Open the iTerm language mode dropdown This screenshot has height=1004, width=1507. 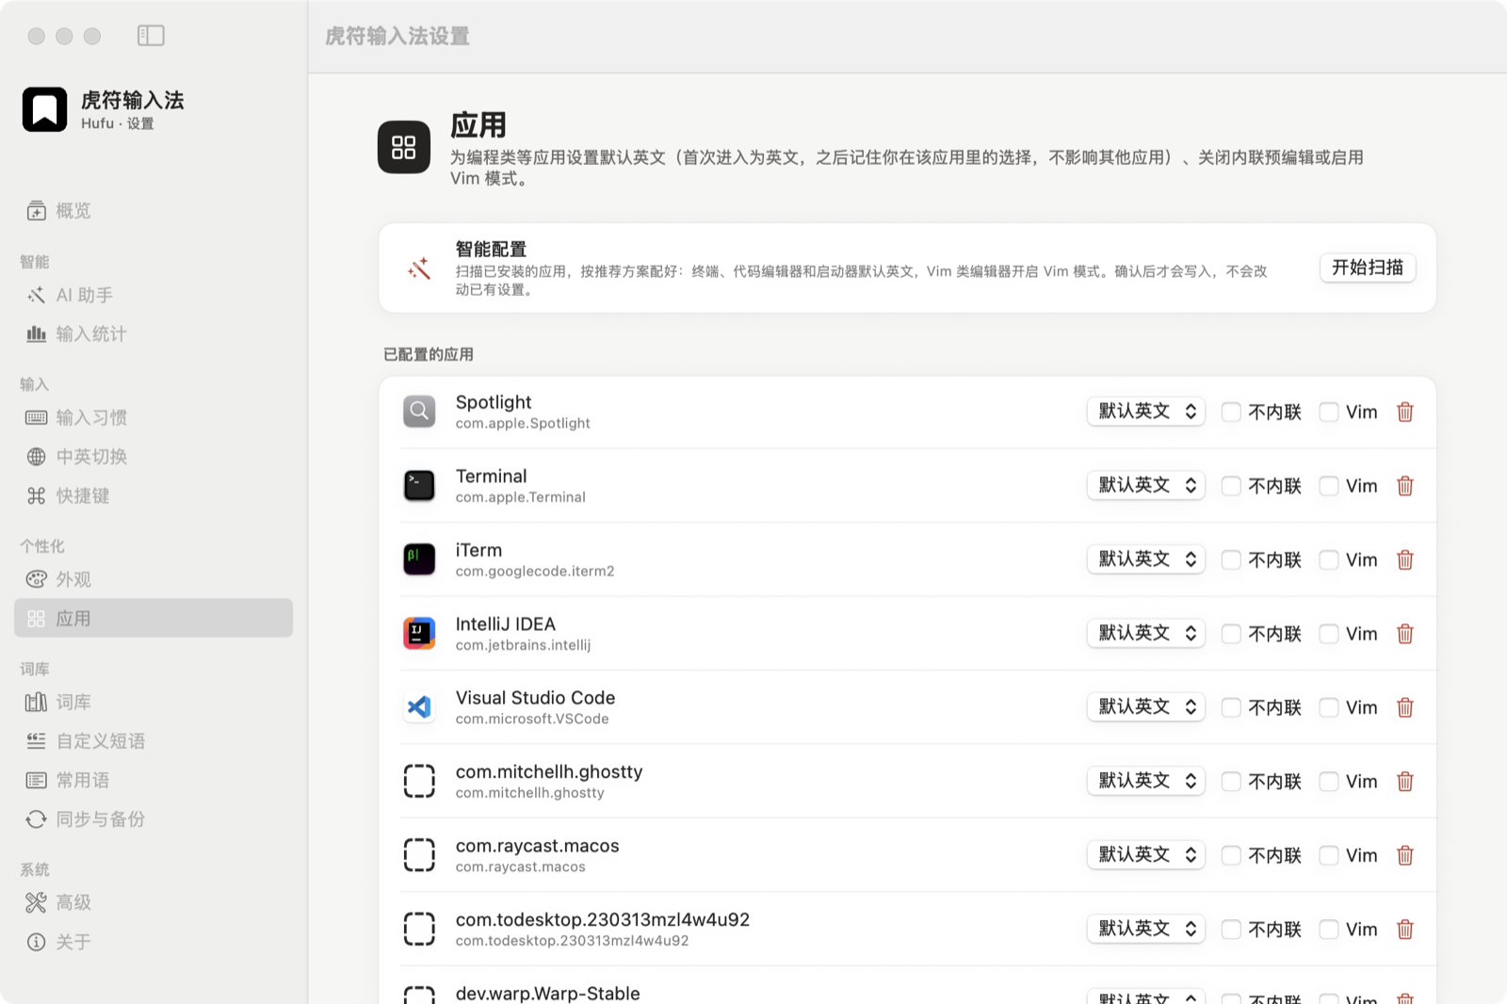[x=1146, y=559]
